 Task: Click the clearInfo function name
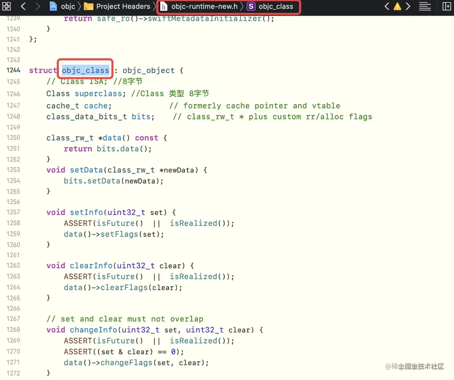(x=91, y=266)
